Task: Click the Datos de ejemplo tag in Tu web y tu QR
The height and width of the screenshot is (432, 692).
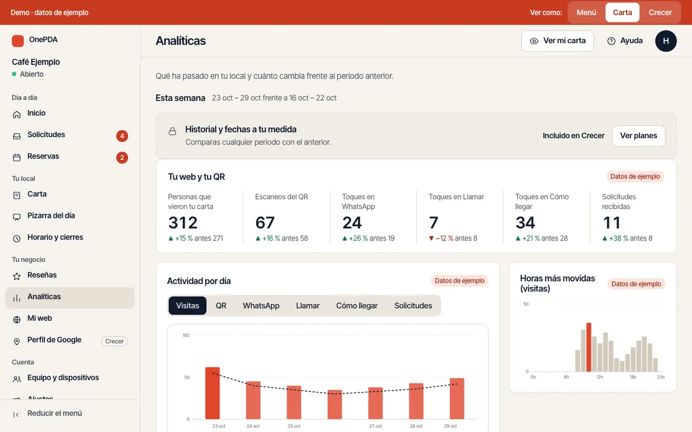Action: click(x=635, y=177)
